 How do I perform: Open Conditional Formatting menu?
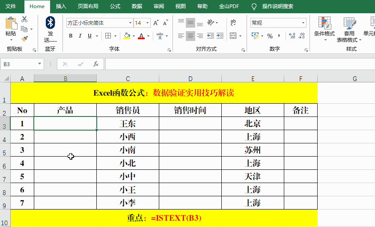324,29
